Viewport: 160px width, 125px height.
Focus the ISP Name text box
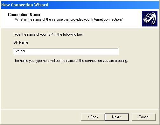[66, 51]
